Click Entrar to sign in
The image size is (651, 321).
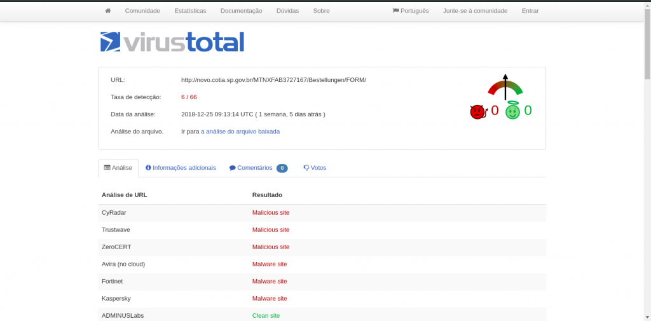pyautogui.click(x=530, y=11)
